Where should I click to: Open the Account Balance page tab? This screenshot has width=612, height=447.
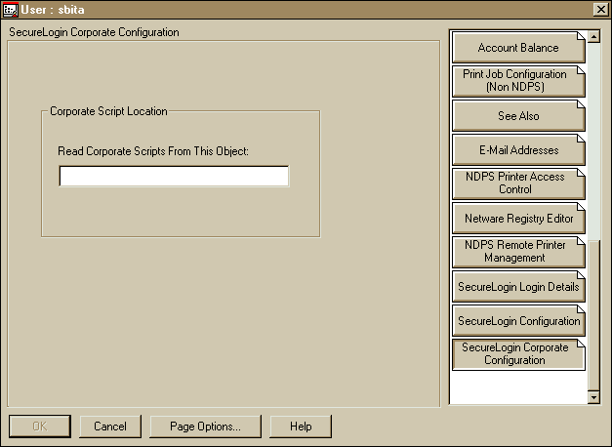click(x=518, y=47)
